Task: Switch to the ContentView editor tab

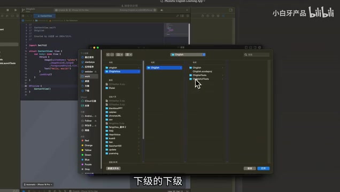Action: click(x=45, y=16)
